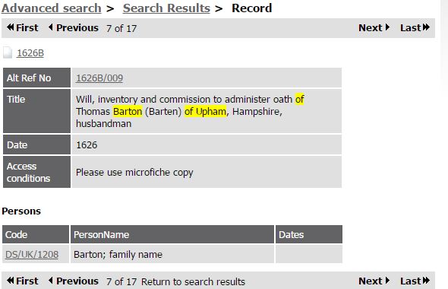Open the 1626B collection link
This screenshot has width=448, height=289.
[x=30, y=53]
